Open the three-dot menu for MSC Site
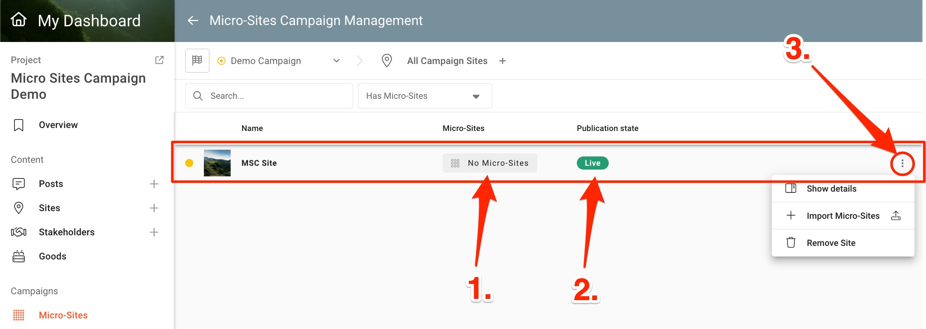 coord(902,163)
